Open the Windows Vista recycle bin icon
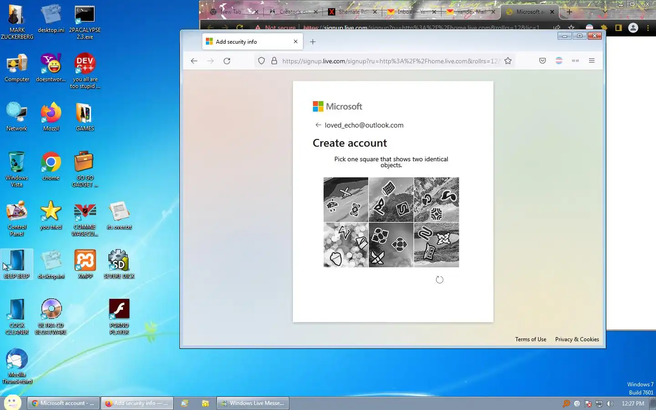The image size is (656, 410). click(17, 169)
